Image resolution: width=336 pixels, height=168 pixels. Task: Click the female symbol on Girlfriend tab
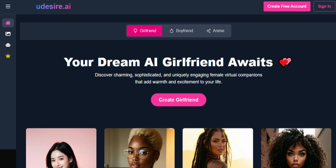tap(135, 31)
